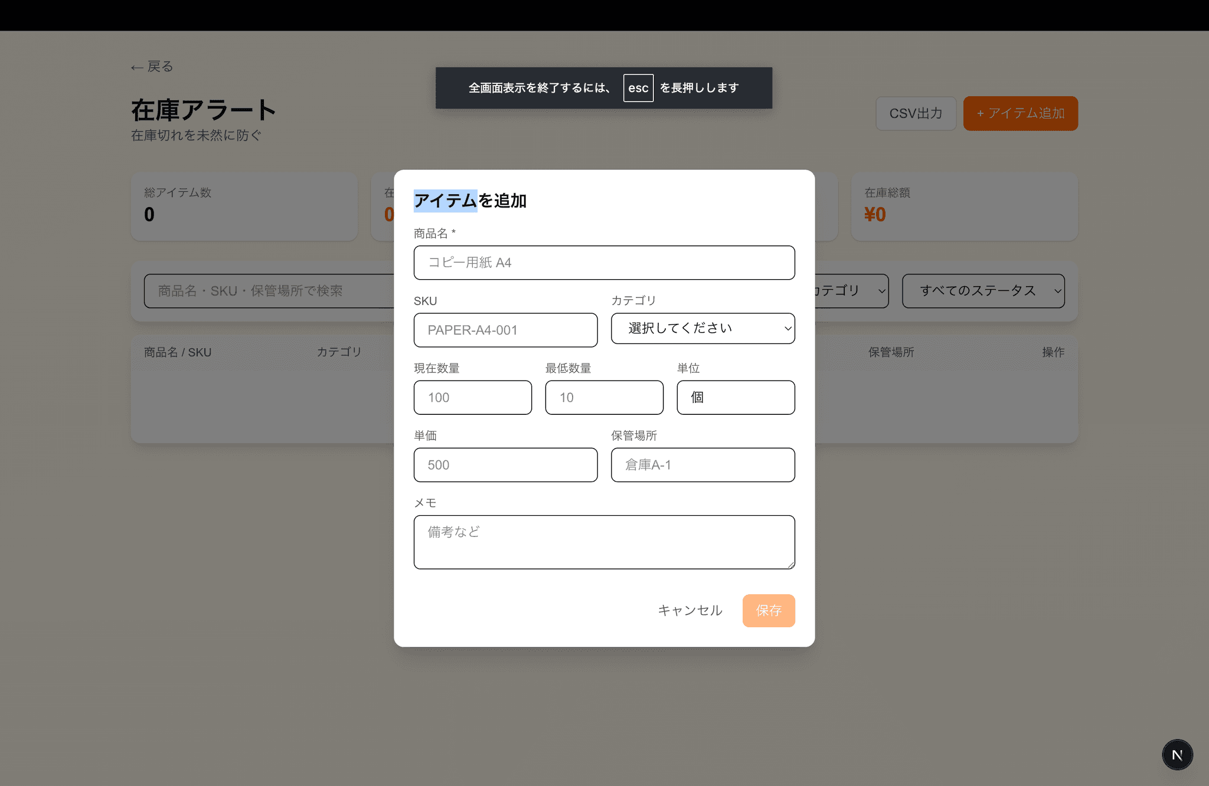
Task: Click into the SKU text field
Action: 505,330
